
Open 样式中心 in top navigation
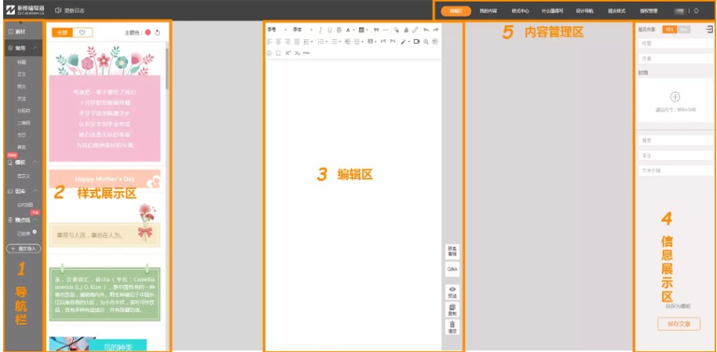pyautogui.click(x=520, y=10)
